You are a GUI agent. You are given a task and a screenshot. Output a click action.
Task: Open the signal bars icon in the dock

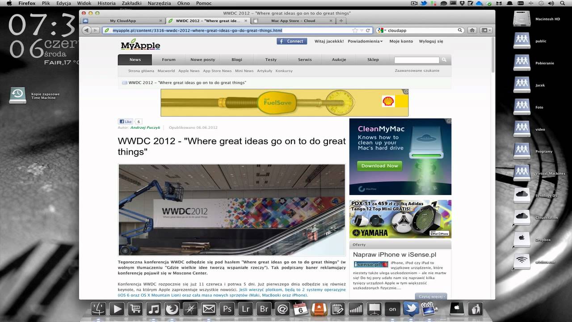point(356,309)
